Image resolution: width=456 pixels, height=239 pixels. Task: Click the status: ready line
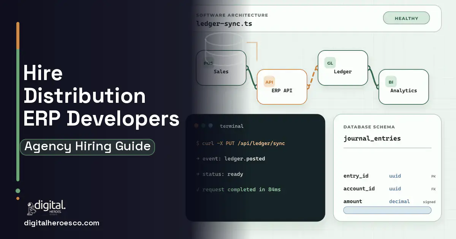click(x=220, y=174)
